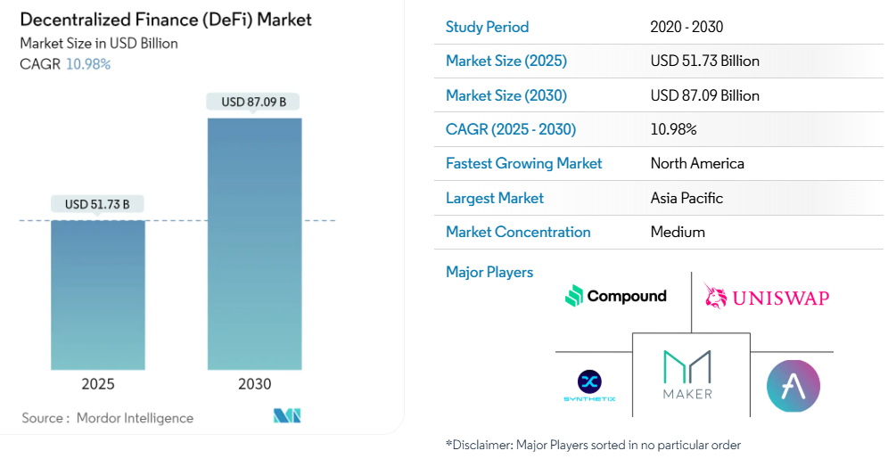The image size is (888, 467).
Task: Click the 2025 market size bar
Action: 98,295
